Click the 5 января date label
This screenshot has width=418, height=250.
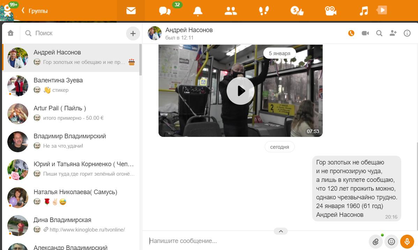point(279,53)
